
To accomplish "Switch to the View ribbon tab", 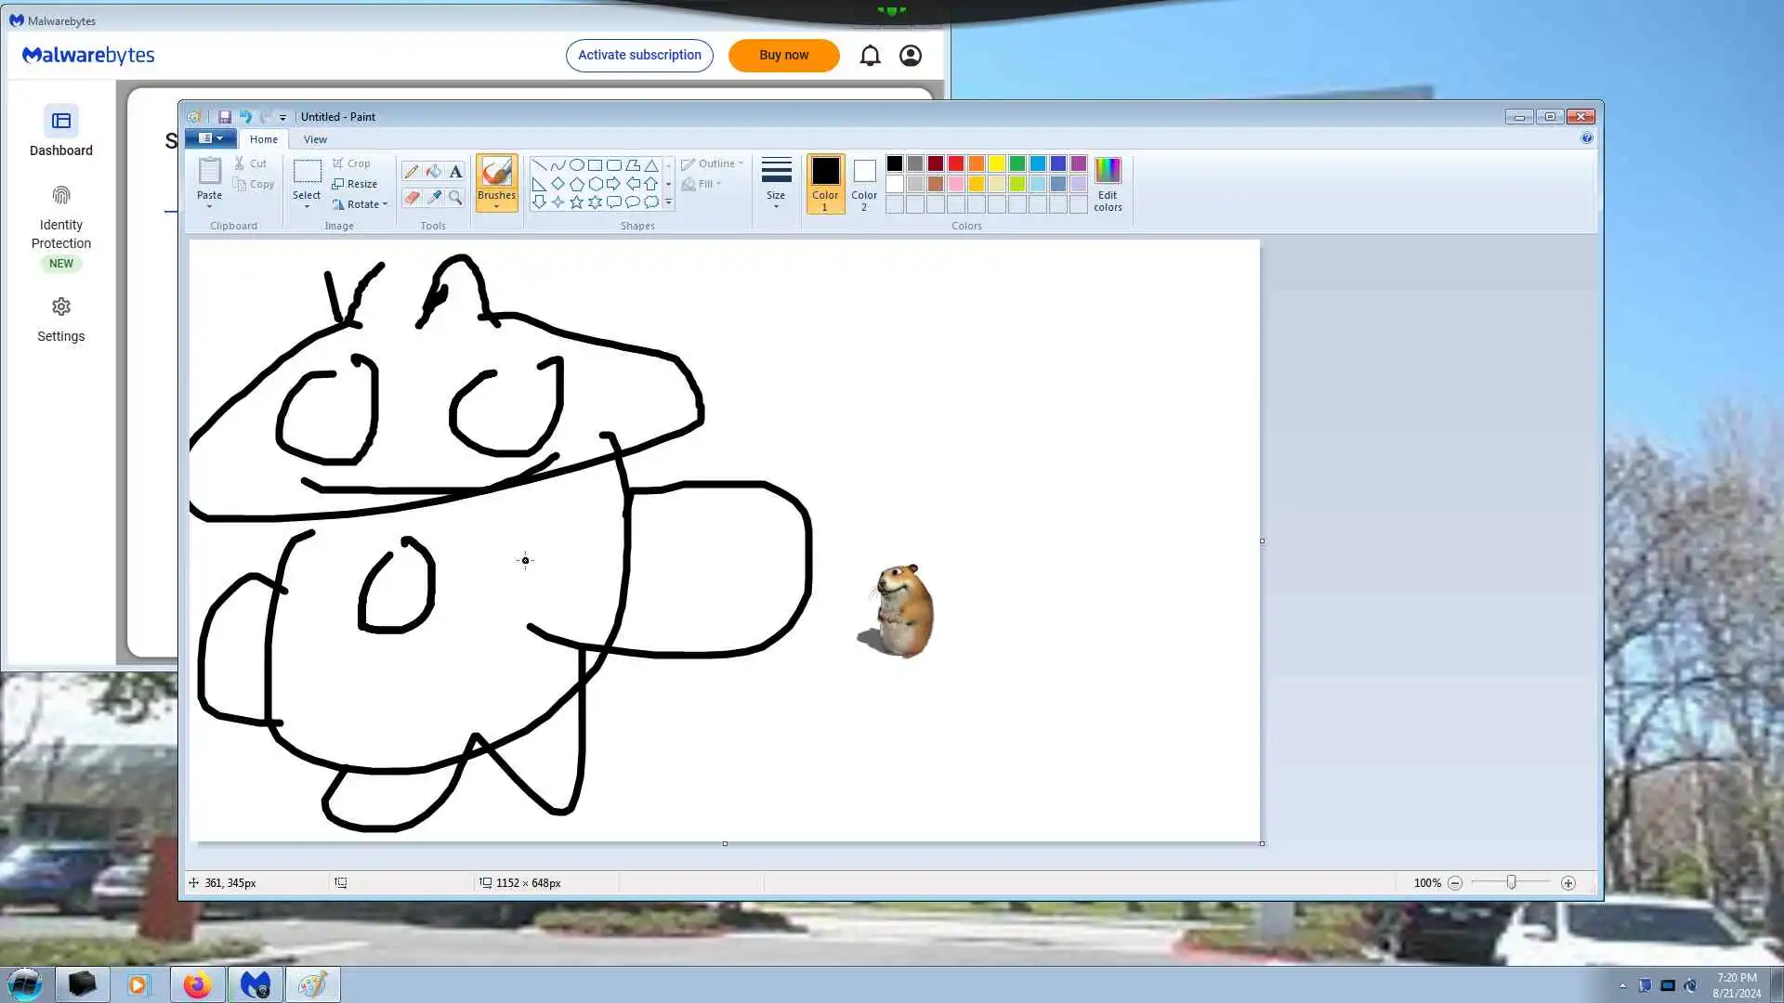I will point(315,139).
